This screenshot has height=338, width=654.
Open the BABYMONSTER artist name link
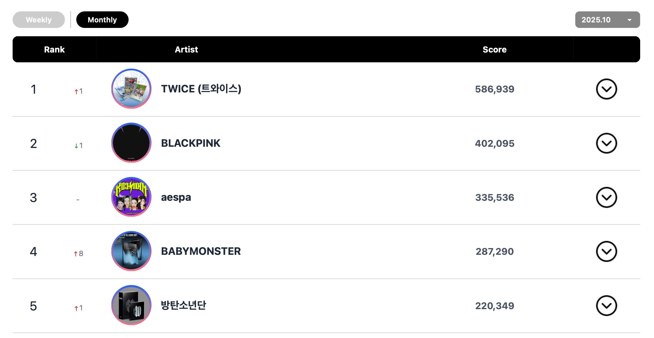point(201,251)
